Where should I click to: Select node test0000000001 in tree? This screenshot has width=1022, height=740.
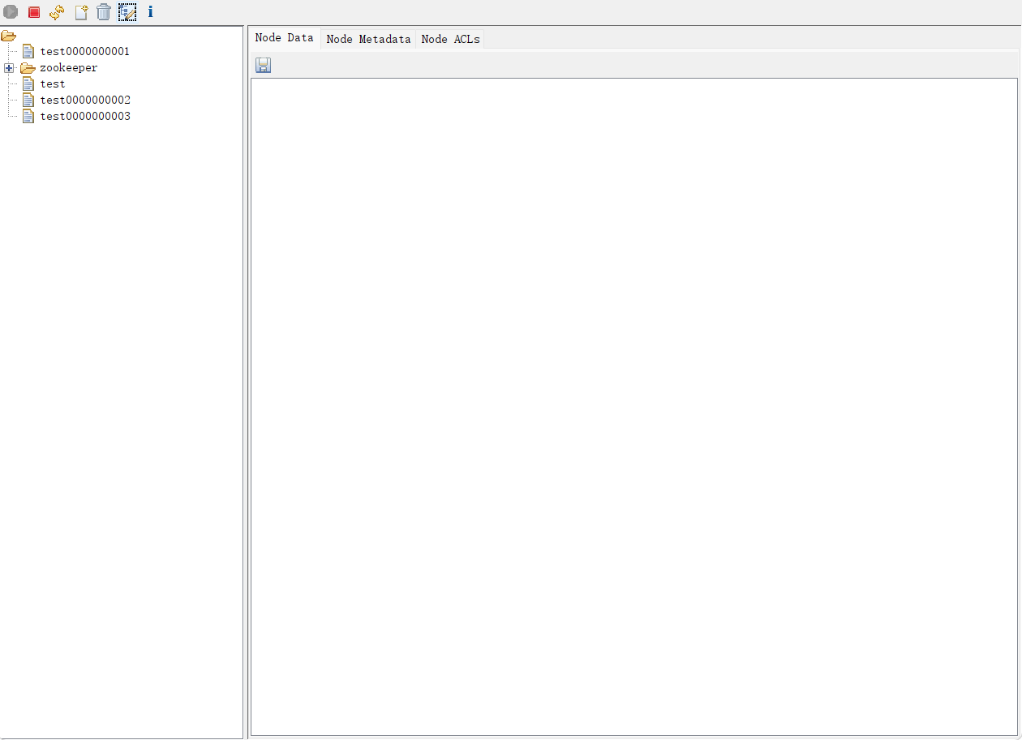pyautogui.click(x=84, y=52)
